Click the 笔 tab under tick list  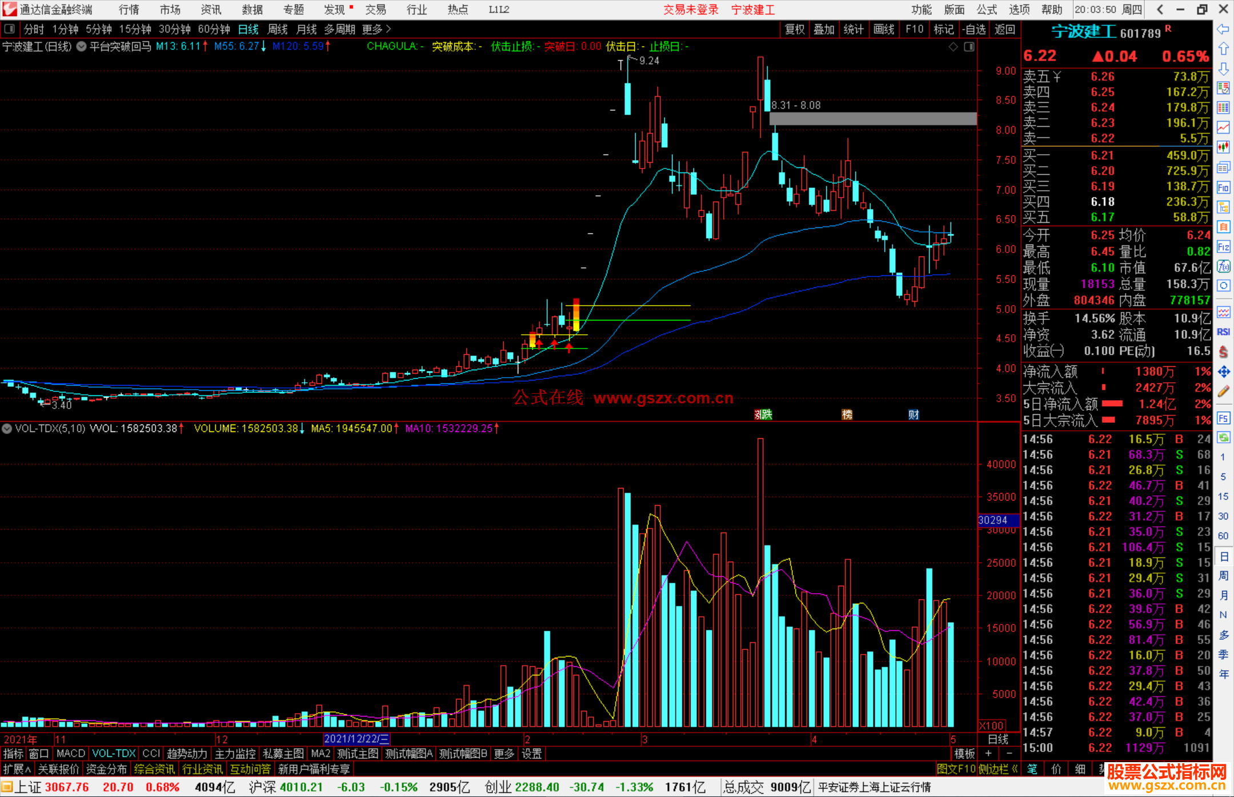pos(1032,769)
